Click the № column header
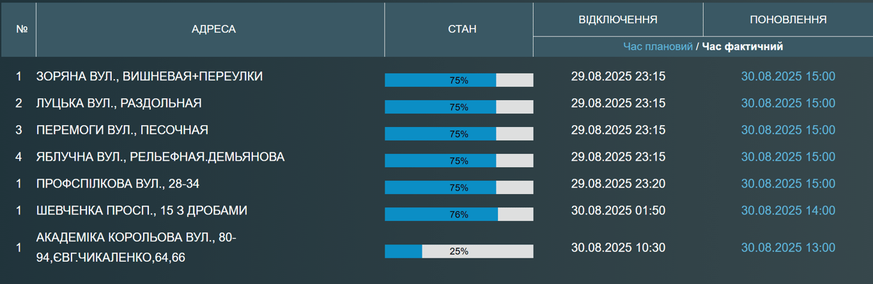 (22, 29)
